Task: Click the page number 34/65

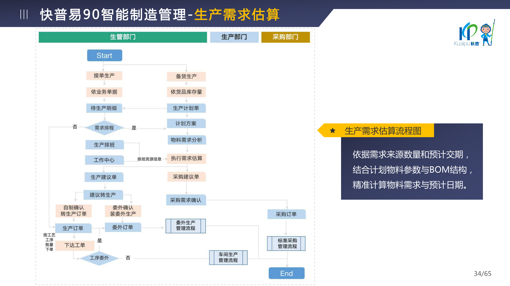Action: pos(482,274)
